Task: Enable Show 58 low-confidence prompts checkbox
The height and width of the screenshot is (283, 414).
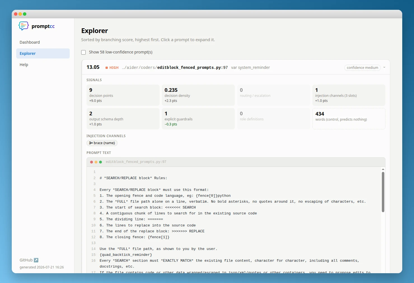Action: click(83, 52)
